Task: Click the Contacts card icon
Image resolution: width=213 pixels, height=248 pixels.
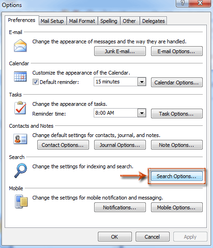Action: [20, 139]
